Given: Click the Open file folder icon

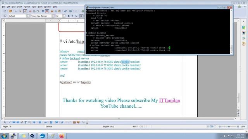Looking at the screenshot, I should tap(10, 11).
